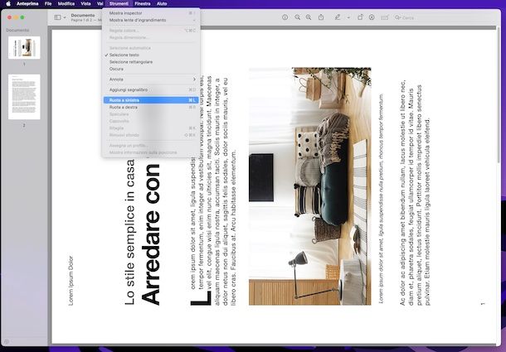
Task: Click the markup toolbar icon
Action: (372, 17)
